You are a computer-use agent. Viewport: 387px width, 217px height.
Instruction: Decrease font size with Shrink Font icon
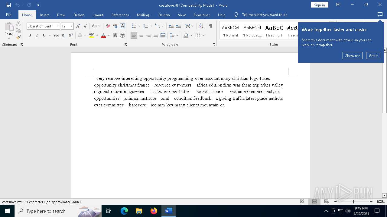[85, 26]
